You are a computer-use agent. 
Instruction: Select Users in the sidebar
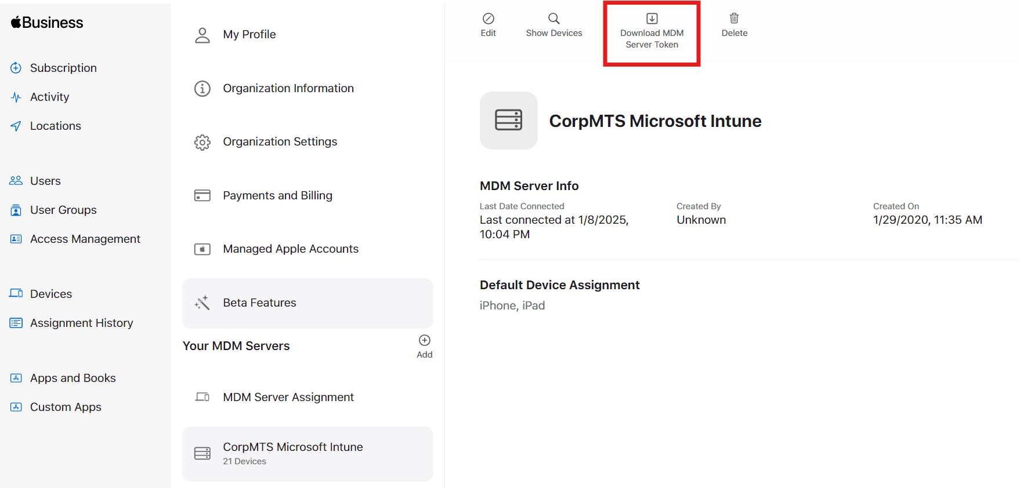pos(45,181)
